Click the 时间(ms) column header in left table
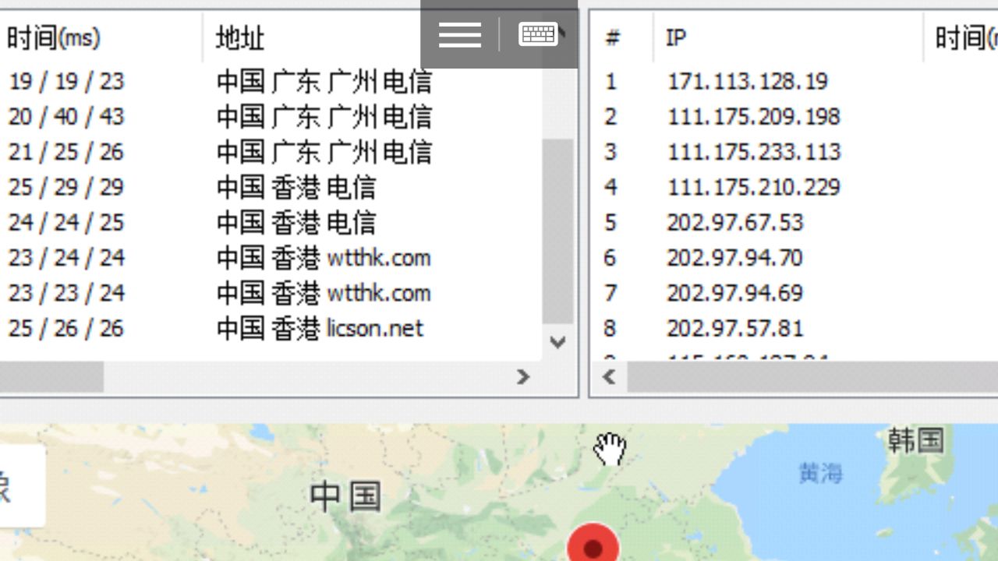Screen dimensions: 998x561 coord(55,37)
